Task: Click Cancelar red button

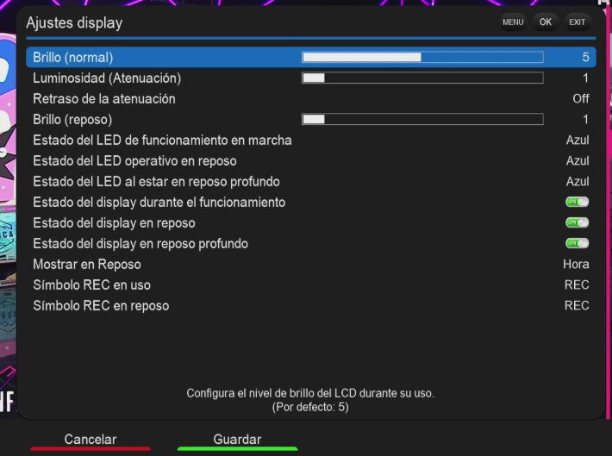Action: tap(91, 440)
